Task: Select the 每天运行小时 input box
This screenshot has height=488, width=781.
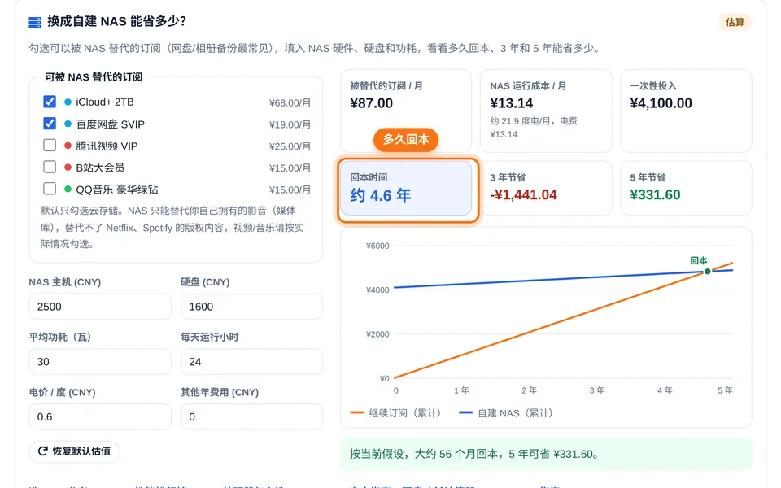Action: pyautogui.click(x=251, y=362)
